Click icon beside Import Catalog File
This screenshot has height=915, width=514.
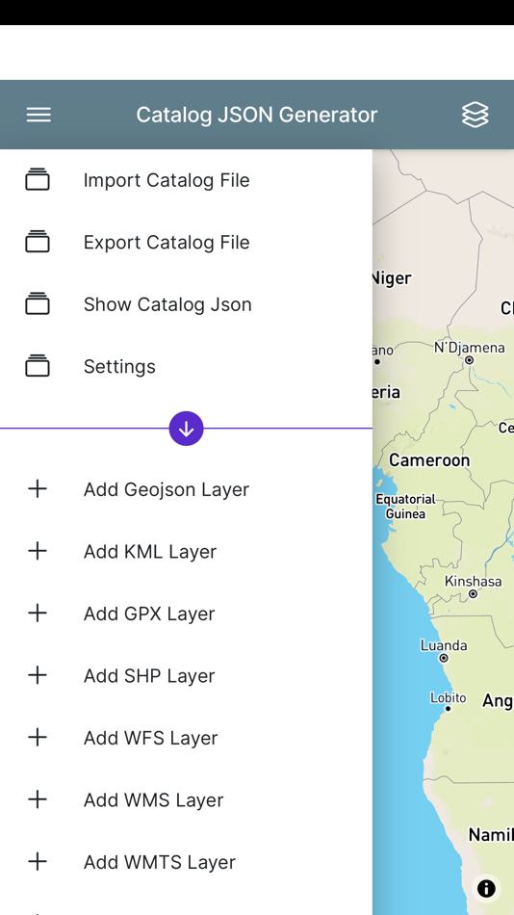coord(38,180)
